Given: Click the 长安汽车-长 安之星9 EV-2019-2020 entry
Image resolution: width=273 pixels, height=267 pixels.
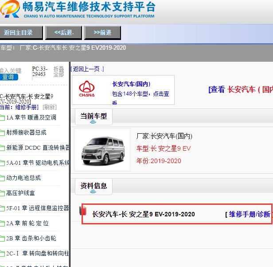Looking at the screenshot, I should pos(144,214).
